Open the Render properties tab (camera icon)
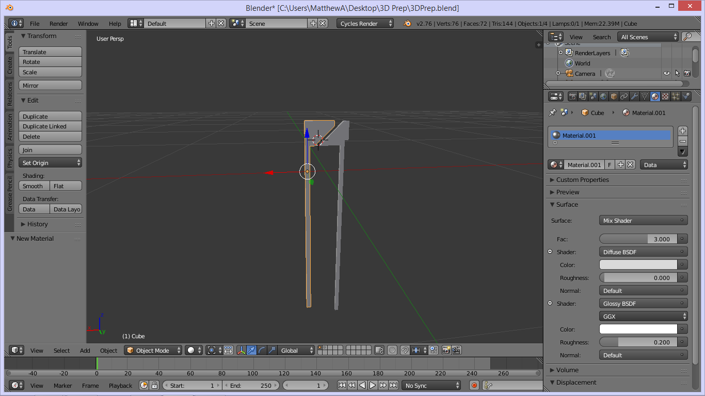The image size is (705, 396). click(x=572, y=96)
